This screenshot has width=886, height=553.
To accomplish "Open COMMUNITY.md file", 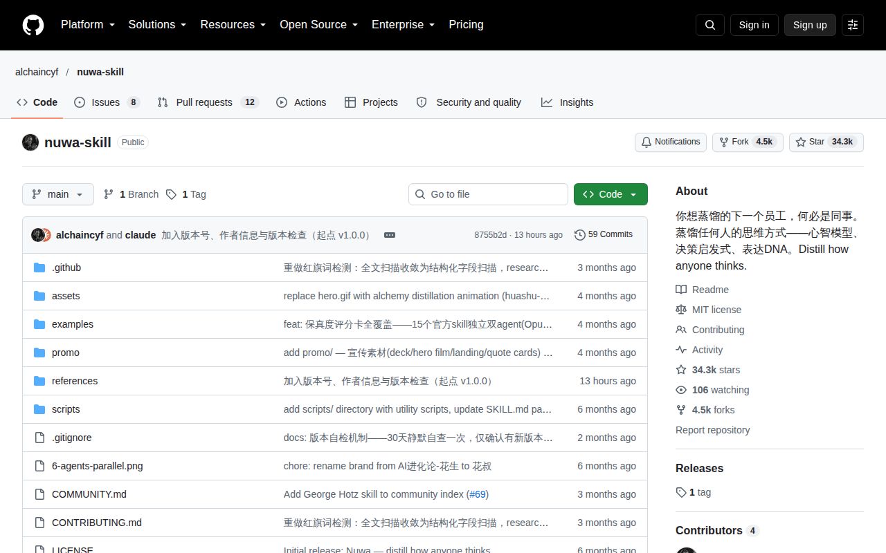I will (89, 494).
